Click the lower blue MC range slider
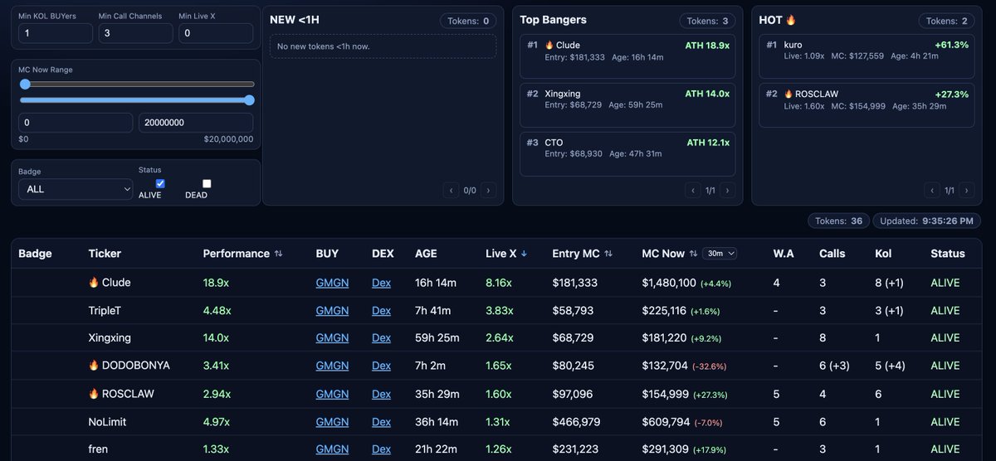Image resolution: width=996 pixels, height=461 pixels. point(137,100)
